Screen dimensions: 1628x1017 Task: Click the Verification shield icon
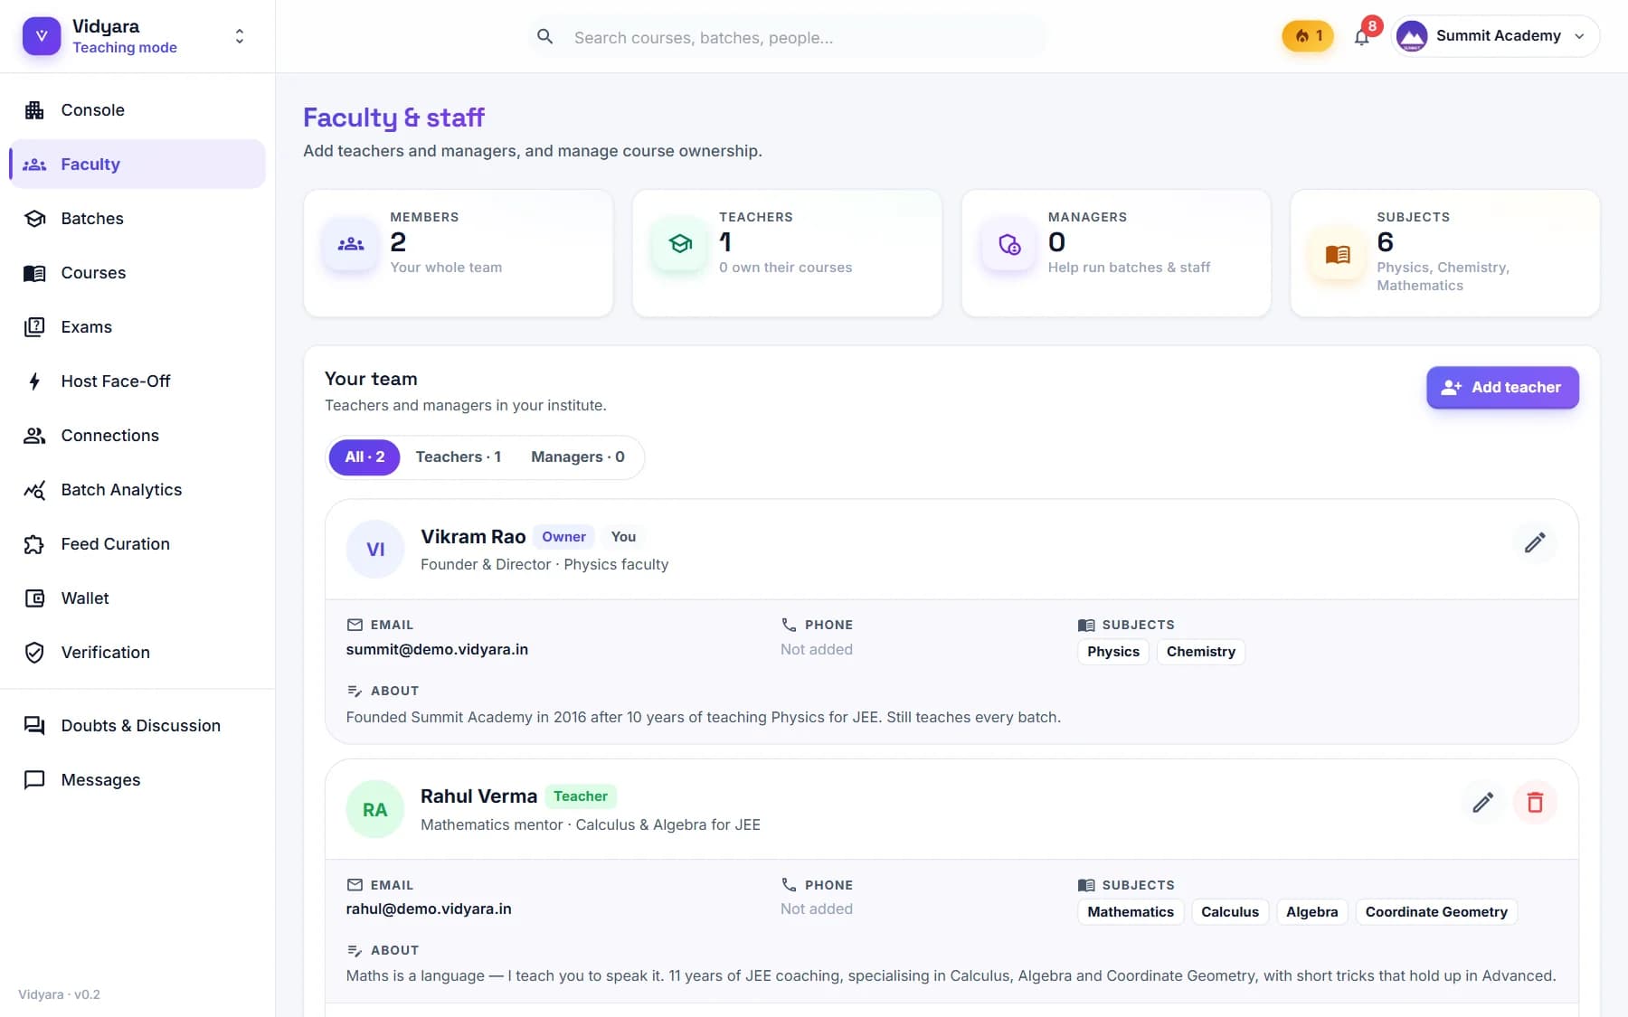[x=34, y=653]
